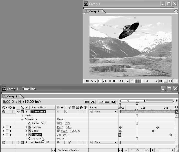Click Scale constrain proportions link icon
This screenshot has width=179, height=152.
[x=58, y=131]
